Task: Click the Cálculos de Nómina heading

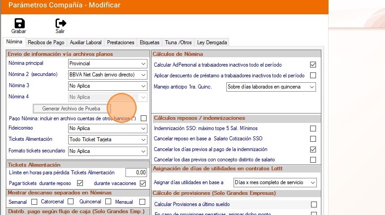Action: click(178, 54)
